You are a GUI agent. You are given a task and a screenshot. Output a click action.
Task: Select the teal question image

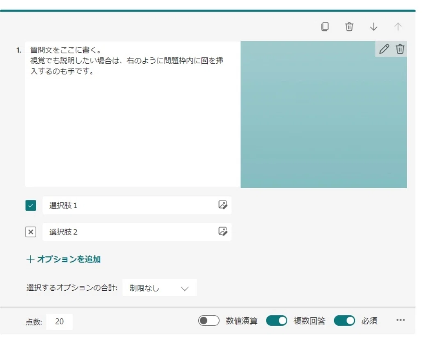[x=323, y=114]
